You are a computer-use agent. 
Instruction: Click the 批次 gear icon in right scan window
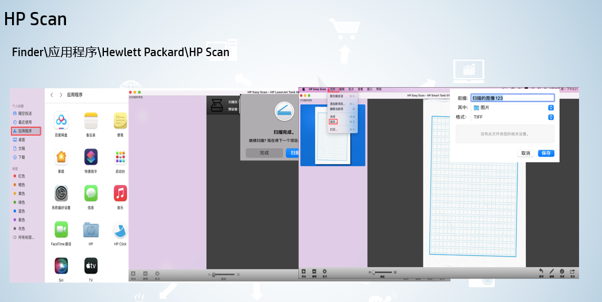[x=325, y=271]
